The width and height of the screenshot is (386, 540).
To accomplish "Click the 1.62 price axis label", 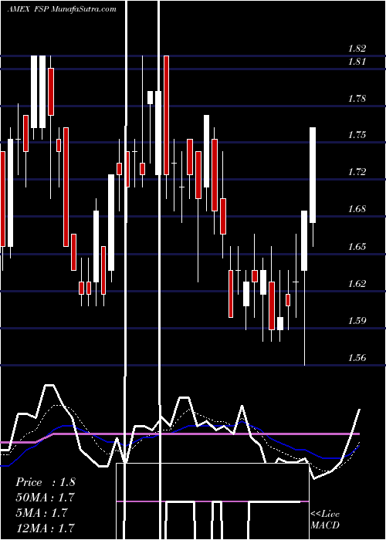I will (x=357, y=283).
